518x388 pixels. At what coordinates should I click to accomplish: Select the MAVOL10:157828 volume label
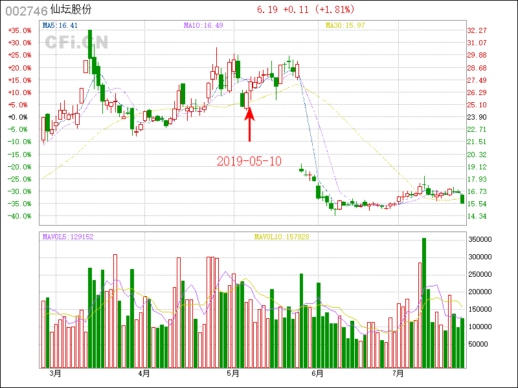click(282, 237)
